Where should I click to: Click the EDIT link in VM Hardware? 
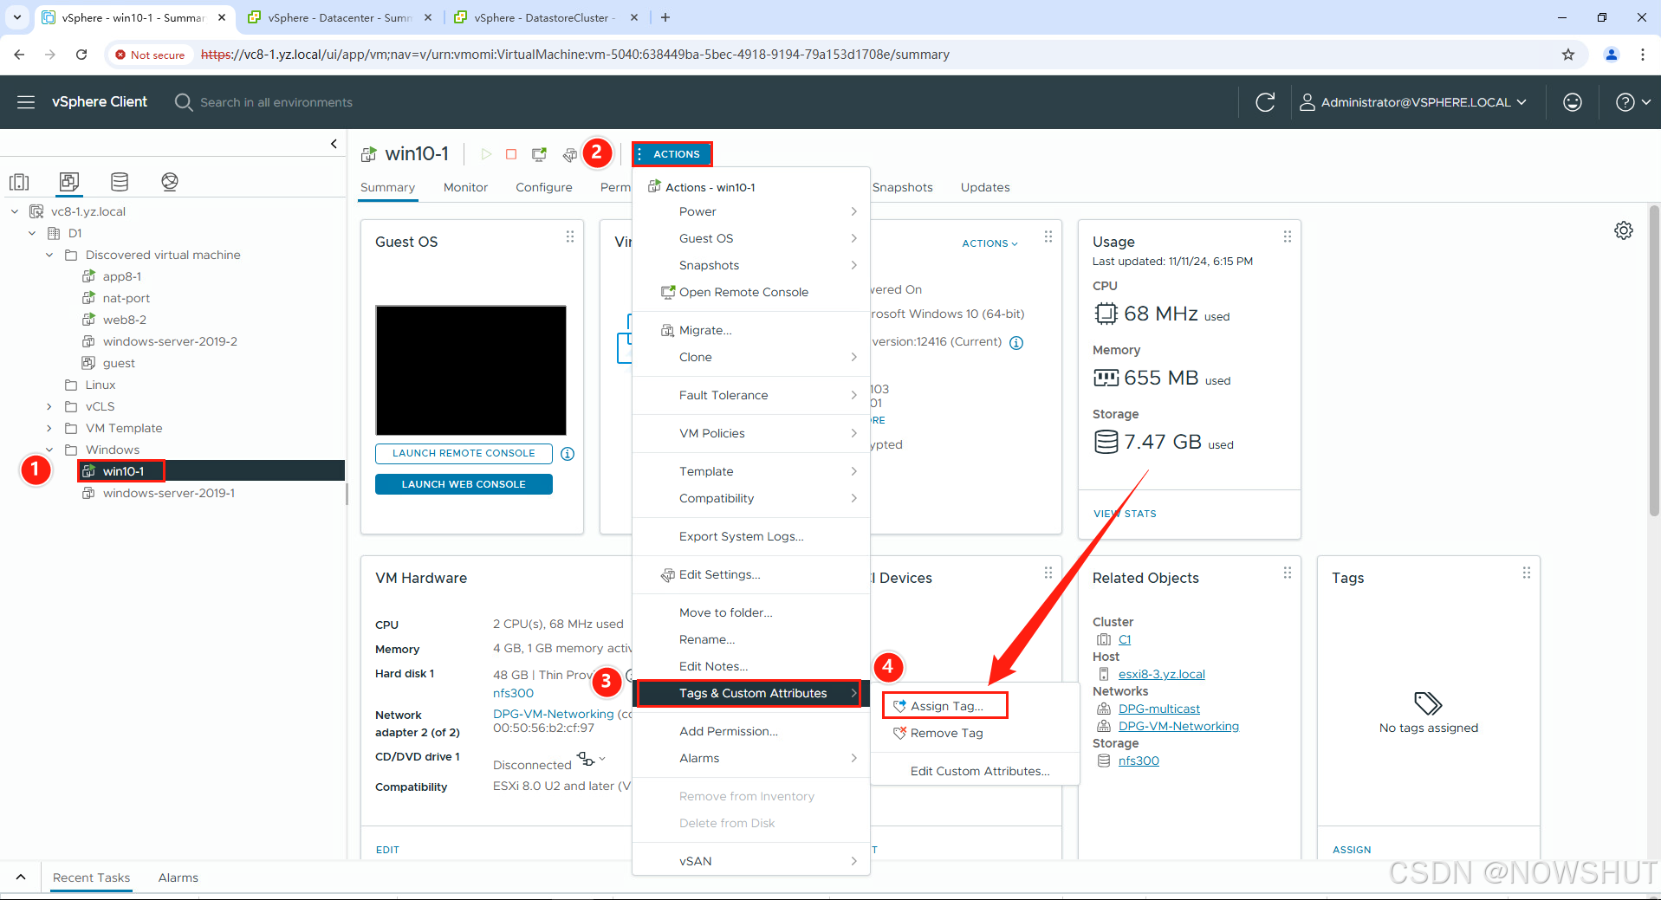pyautogui.click(x=387, y=850)
